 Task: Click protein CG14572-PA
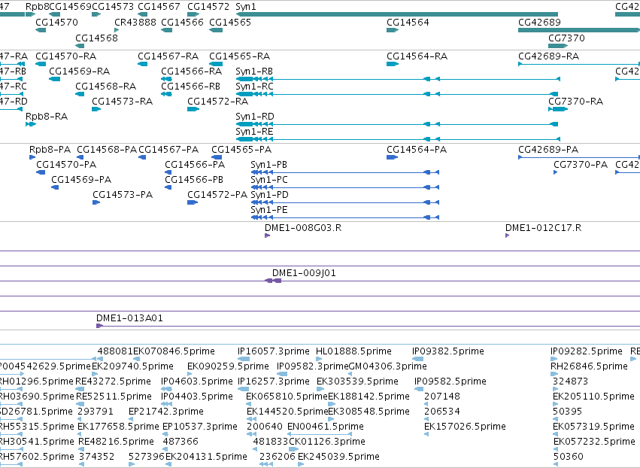click(x=193, y=202)
